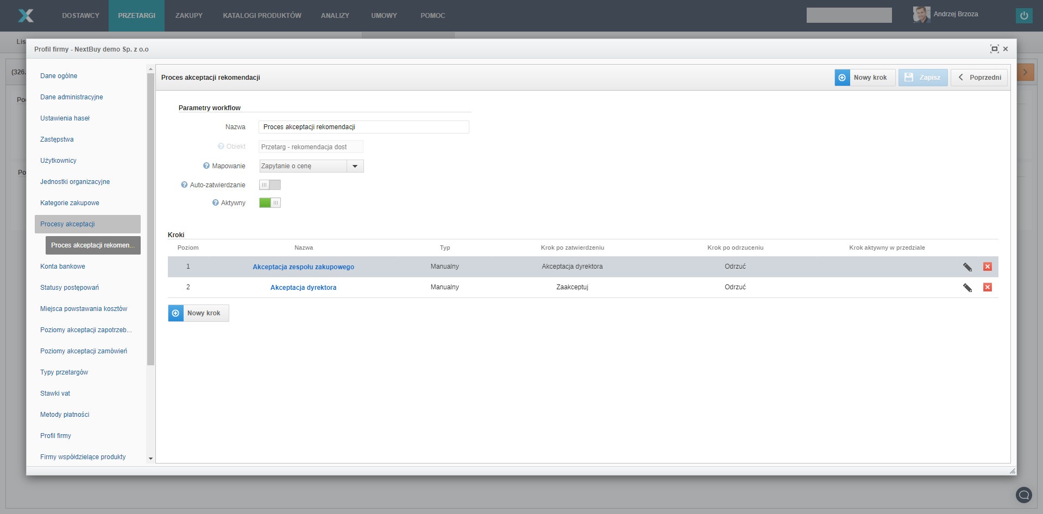Click the help icon beside Mapowanie
The width and height of the screenshot is (1043, 514).
point(206,166)
